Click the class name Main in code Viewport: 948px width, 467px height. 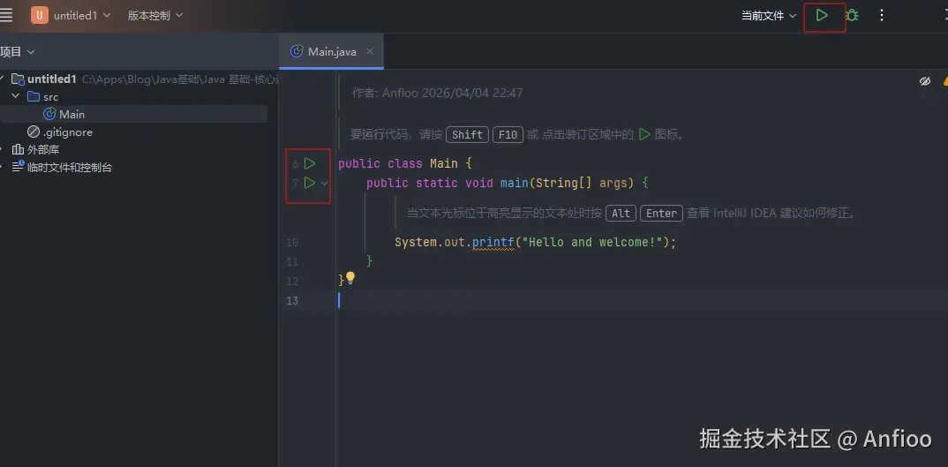(444, 163)
